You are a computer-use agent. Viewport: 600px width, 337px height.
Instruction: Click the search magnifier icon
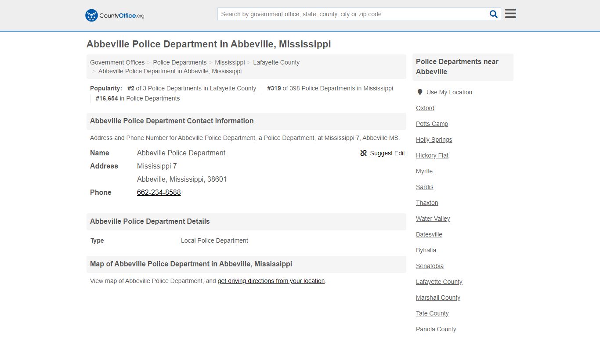(x=494, y=14)
